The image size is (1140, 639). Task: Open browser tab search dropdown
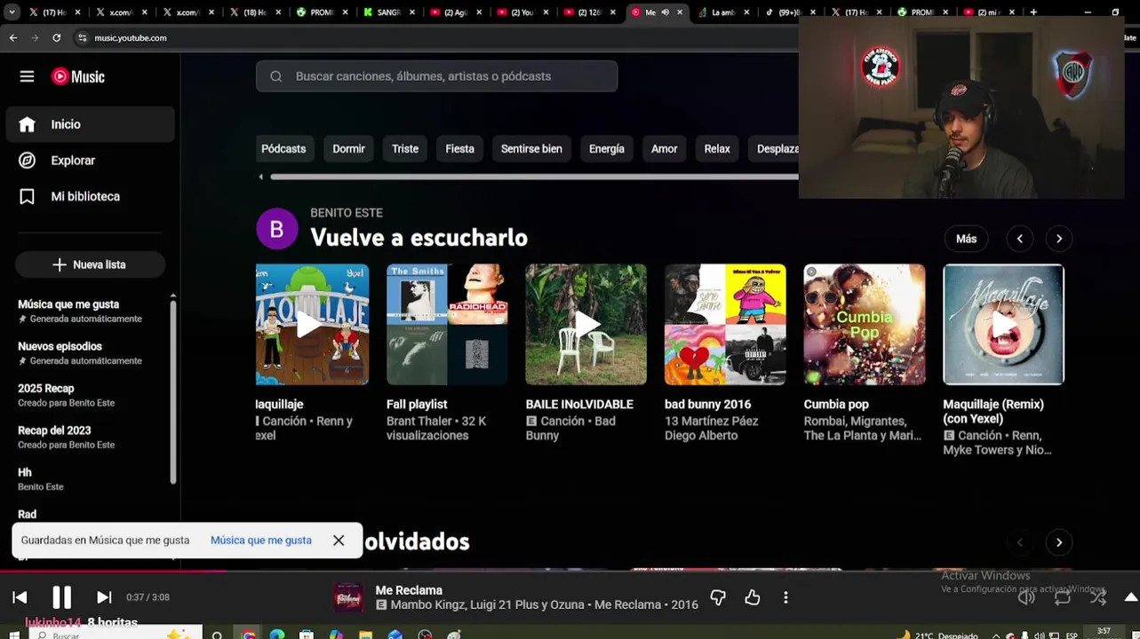(x=12, y=12)
